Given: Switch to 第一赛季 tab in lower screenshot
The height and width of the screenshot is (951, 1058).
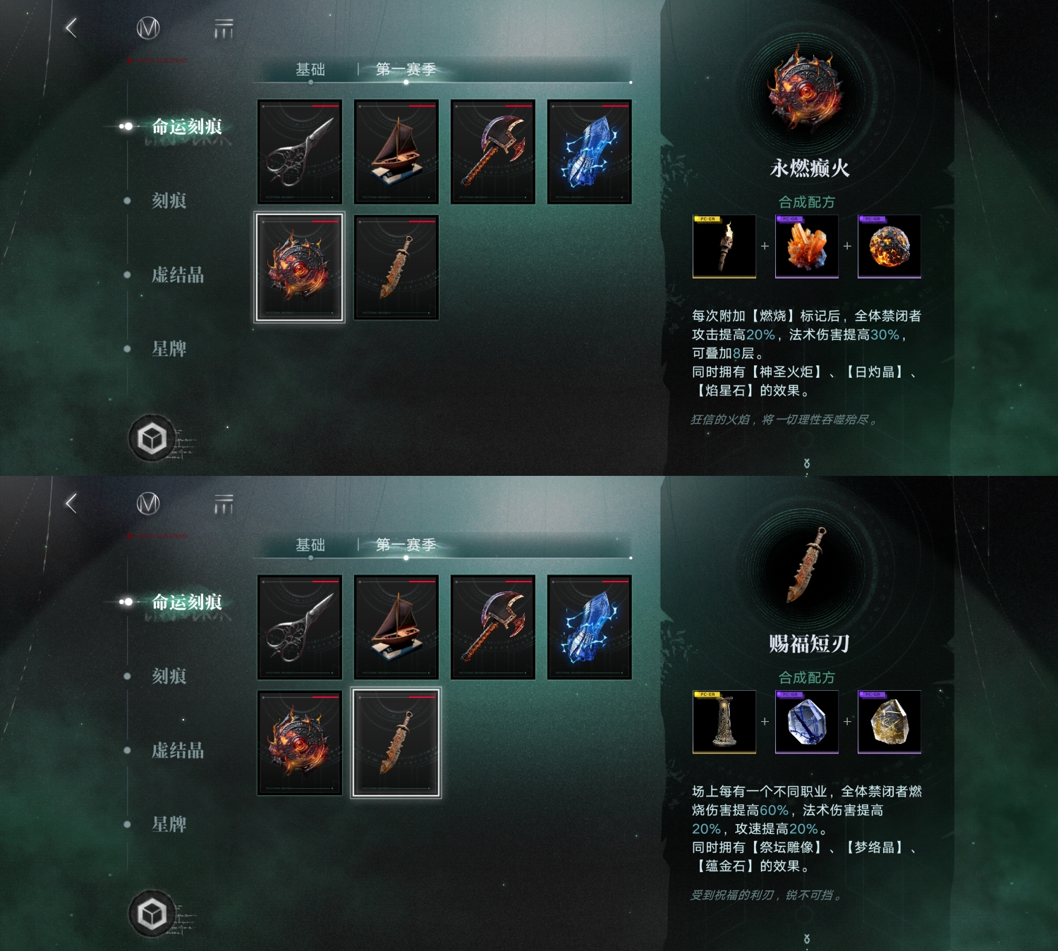Looking at the screenshot, I should point(406,545).
